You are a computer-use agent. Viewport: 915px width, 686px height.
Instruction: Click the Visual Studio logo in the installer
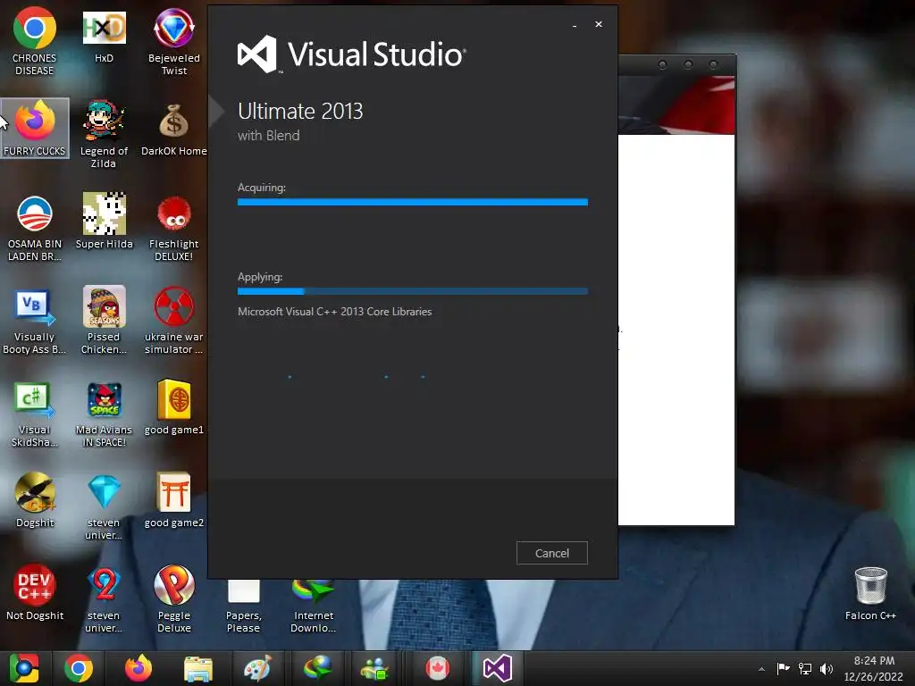pos(351,54)
